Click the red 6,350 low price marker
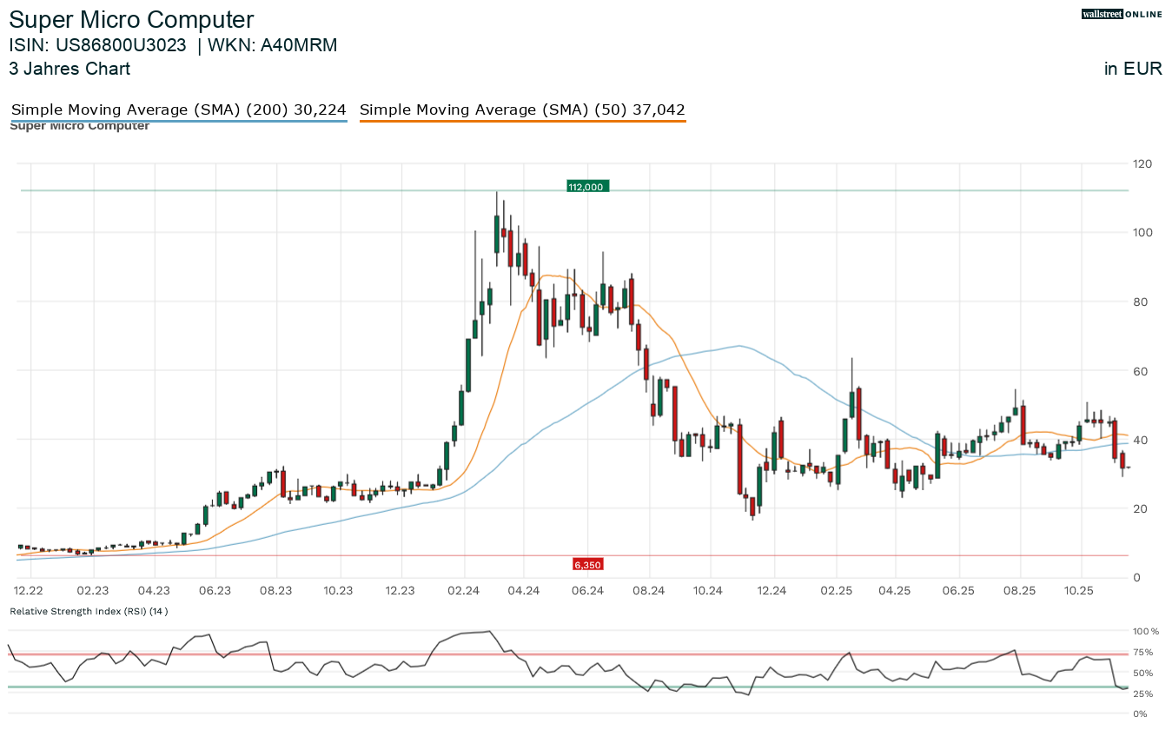Image resolution: width=1172 pixels, height=737 pixels. (x=587, y=565)
